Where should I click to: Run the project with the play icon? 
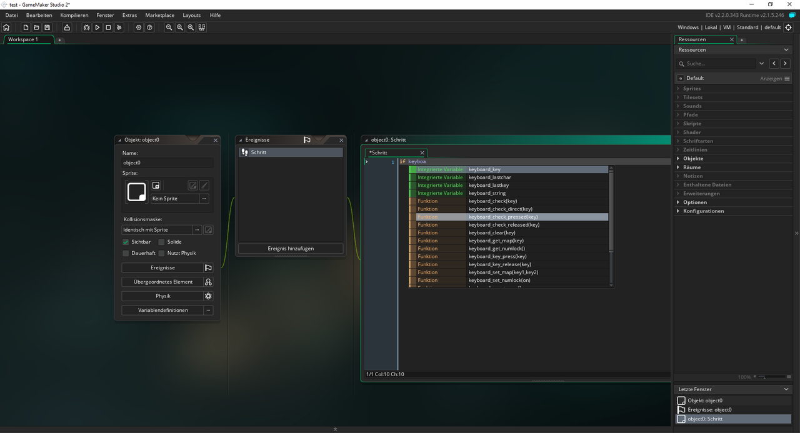coord(97,27)
